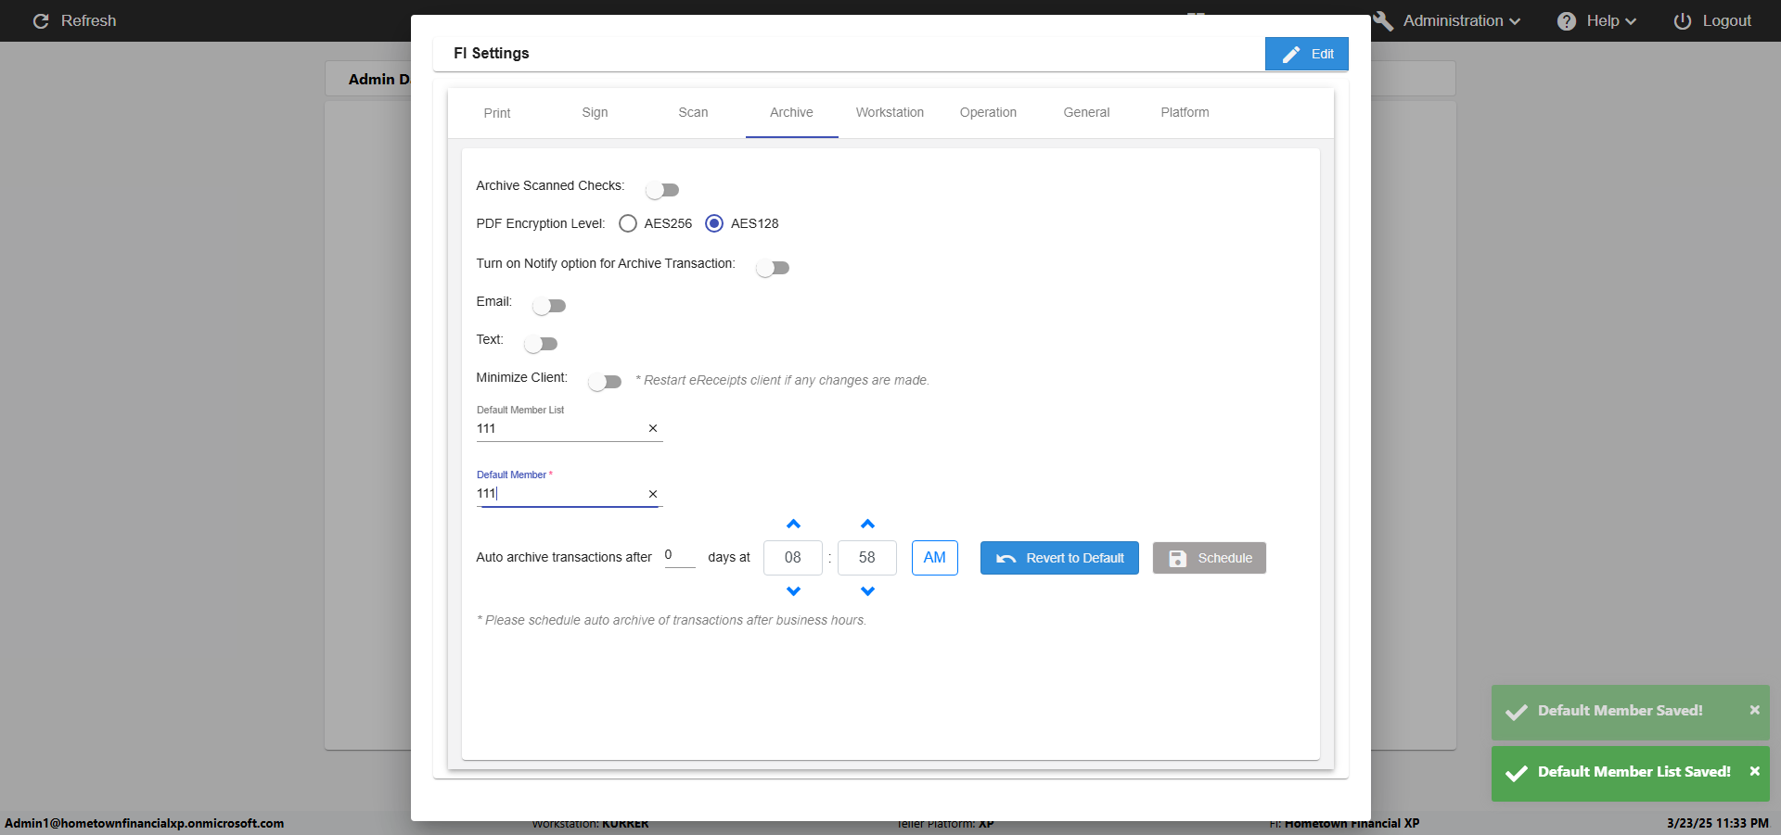Switch to the Workstation tab
Screen dimensions: 1781x835
890,112
